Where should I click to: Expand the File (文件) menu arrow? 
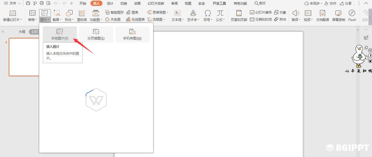[x=19, y=3]
